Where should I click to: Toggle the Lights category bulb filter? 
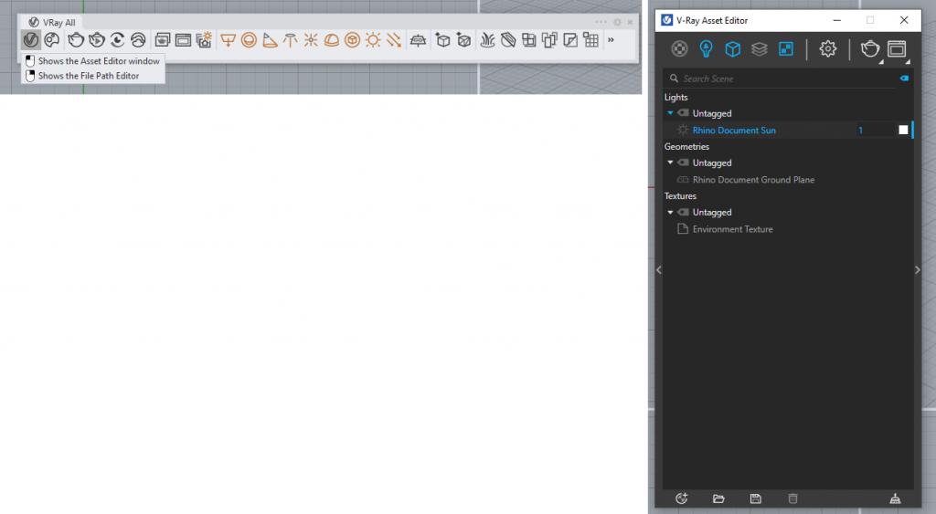coord(706,49)
